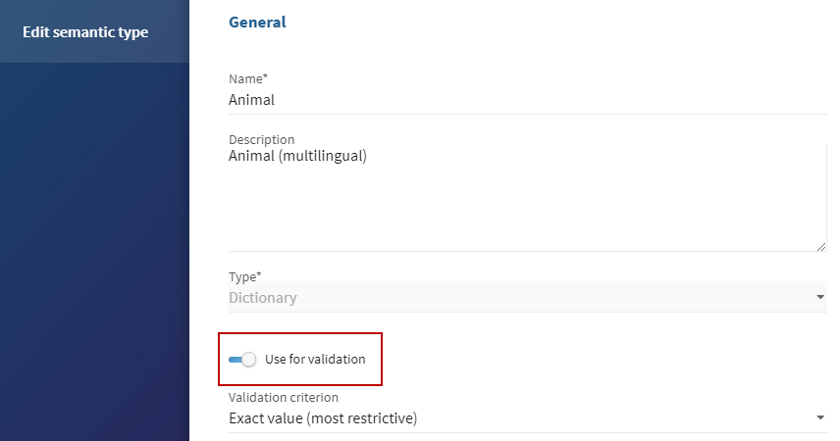Image resolution: width=840 pixels, height=441 pixels.
Task: Click the Description field label
Action: pyautogui.click(x=261, y=139)
